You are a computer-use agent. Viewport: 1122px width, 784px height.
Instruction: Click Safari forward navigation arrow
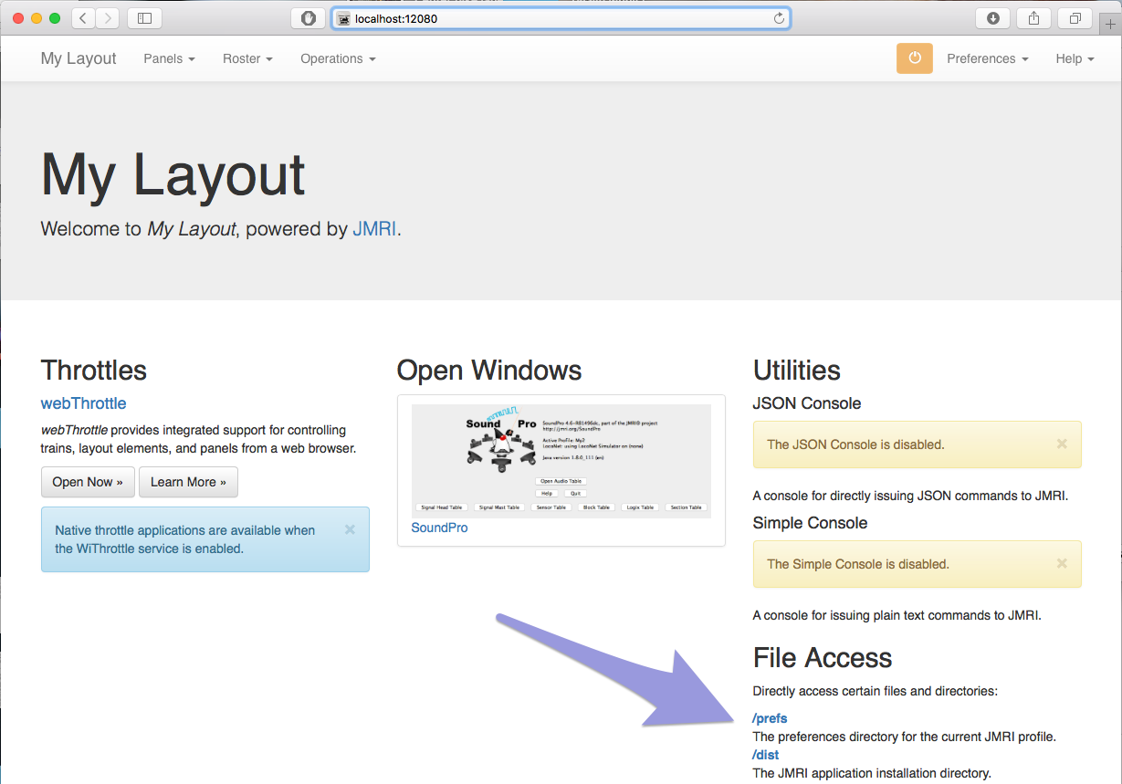tap(108, 18)
